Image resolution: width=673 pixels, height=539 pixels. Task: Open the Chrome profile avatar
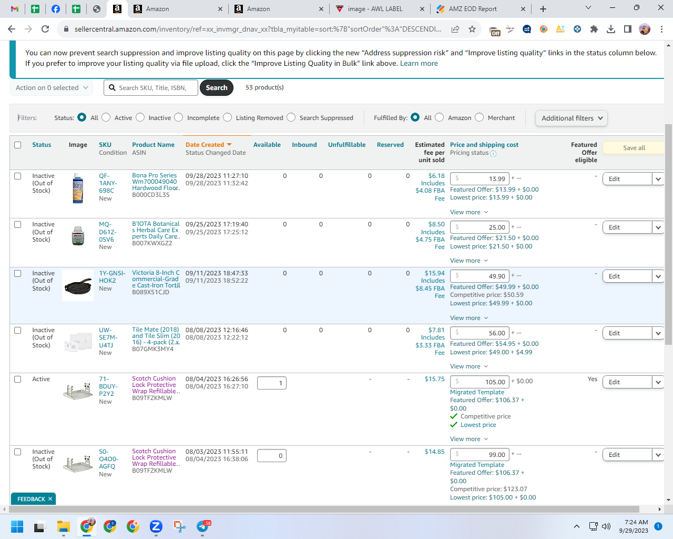(x=645, y=29)
